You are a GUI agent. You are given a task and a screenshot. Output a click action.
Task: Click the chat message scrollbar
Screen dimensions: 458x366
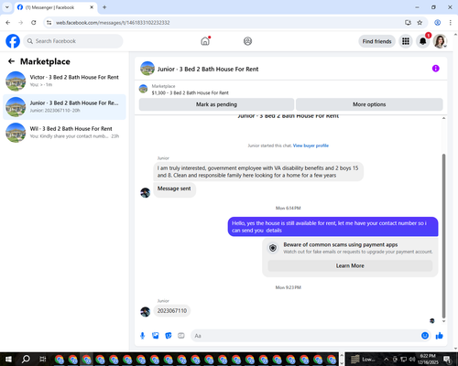pos(443,236)
